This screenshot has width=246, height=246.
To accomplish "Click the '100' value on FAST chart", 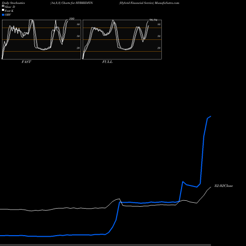I will tap(72, 19).
